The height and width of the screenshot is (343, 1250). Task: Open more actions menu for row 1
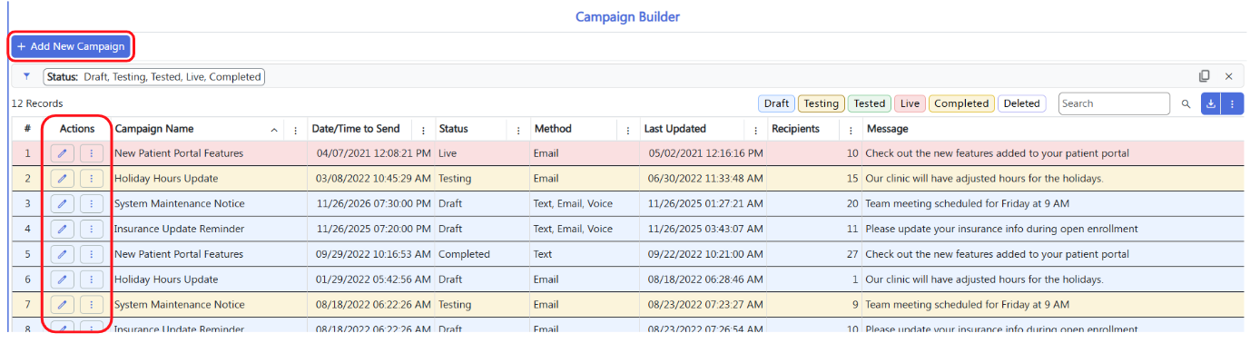tap(91, 153)
